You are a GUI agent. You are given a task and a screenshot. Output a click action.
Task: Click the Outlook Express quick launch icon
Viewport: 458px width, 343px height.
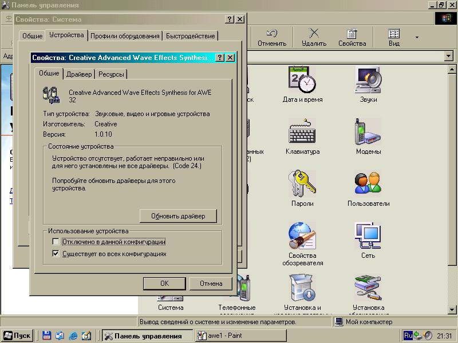[x=60, y=336]
